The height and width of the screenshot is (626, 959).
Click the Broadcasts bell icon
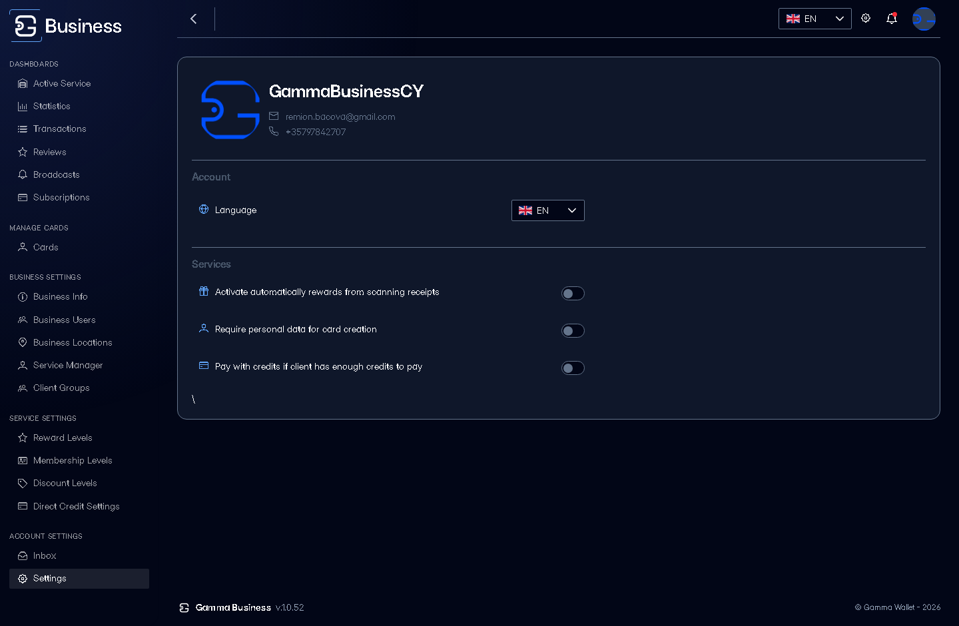(23, 174)
